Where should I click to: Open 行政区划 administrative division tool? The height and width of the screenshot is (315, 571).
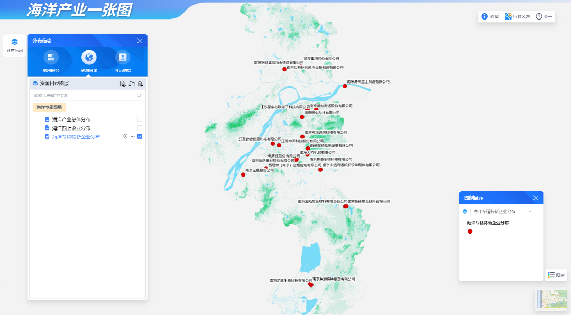[x=508, y=16]
